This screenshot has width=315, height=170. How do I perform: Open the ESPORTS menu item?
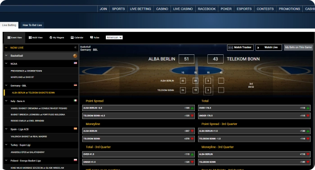click(x=244, y=9)
